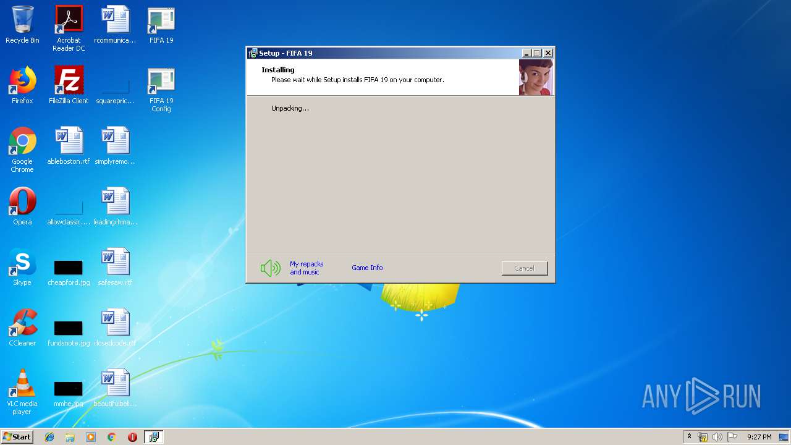Launch Acrobat Reader DC shortcut
This screenshot has height=445, width=791.
(x=69, y=29)
